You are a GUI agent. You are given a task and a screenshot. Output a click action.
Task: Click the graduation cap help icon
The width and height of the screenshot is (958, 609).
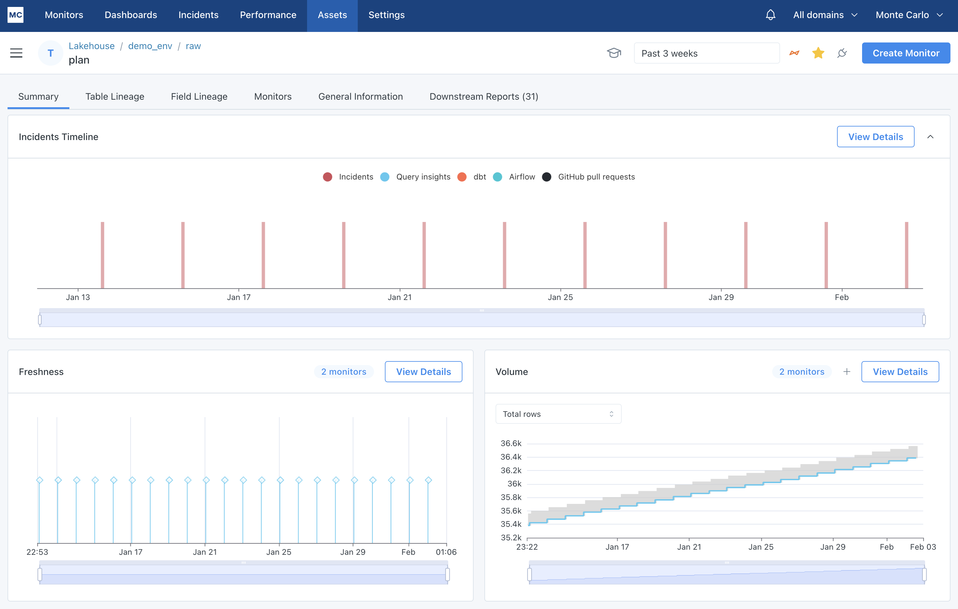point(614,53)
